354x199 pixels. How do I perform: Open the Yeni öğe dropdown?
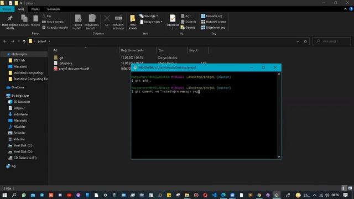[x=149, y=16]
